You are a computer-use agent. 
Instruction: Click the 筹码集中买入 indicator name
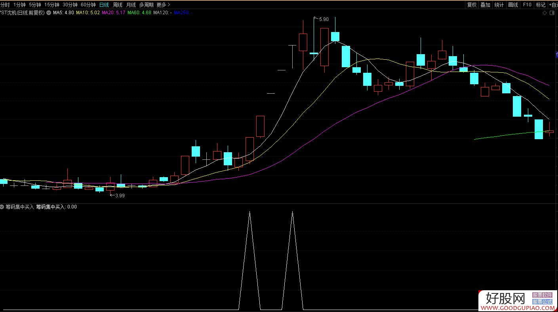pyautogui.click(x=20, y=207)
